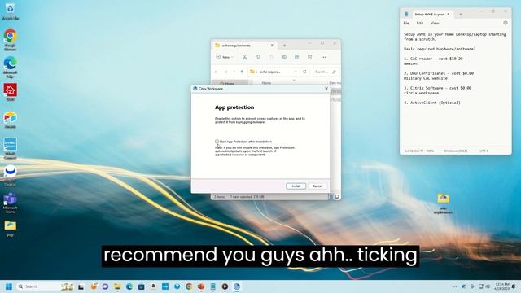Click the Windows (CRLF) status bar entry
Screen dimensions: 521x293
click(x=455, y=151)
